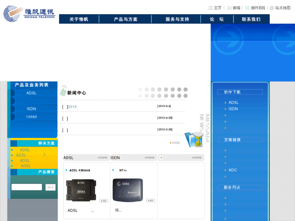Click GO button under ADSL KM300A

(104, 201)
